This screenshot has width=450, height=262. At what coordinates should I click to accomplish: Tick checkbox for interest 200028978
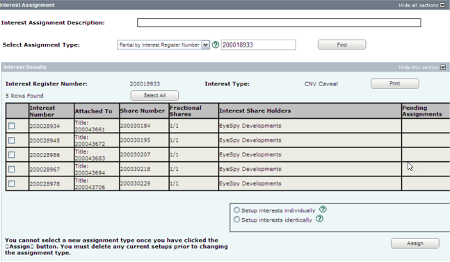tap(12, 183)
